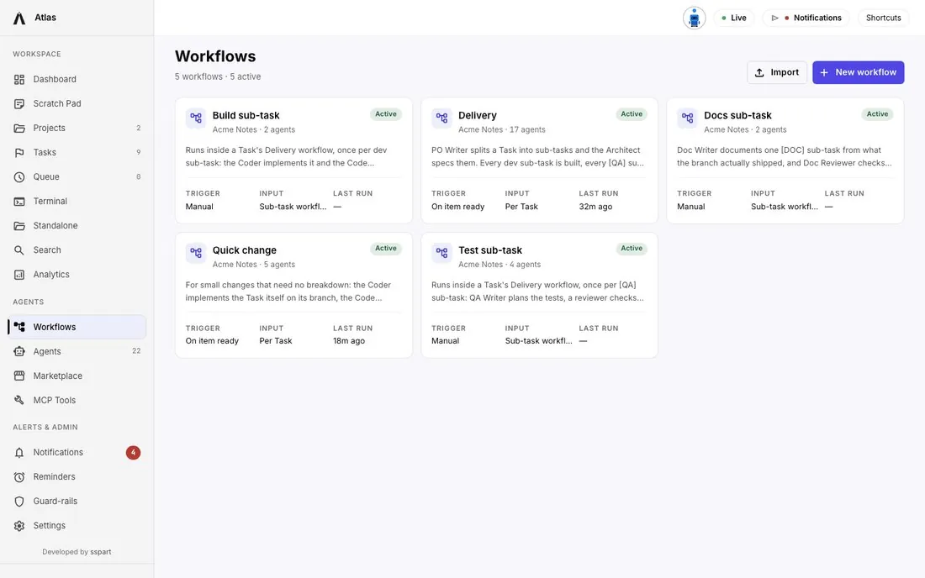Image resolution: width=925 pixels, height=578 pixels.
Task: Open the Build sub-task workflow title
Action: click(246, 115)
